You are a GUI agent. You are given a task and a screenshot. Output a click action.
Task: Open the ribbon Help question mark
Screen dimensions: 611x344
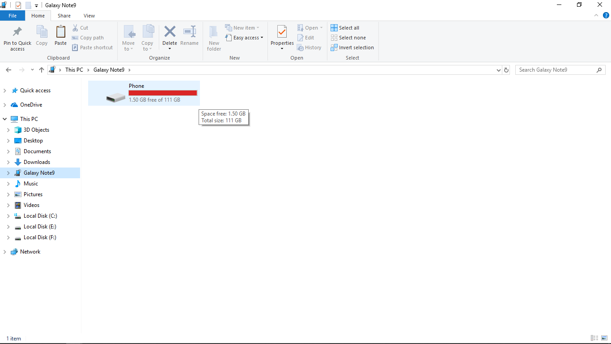(x=606, y=15)
